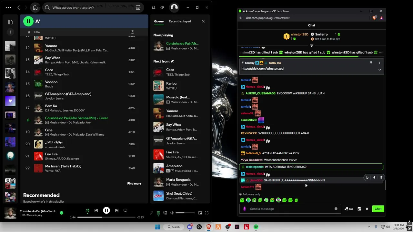Sort tracks by duration clock icon
The height and width of the screenshot is (232, 413).
(x=132, y=32)
